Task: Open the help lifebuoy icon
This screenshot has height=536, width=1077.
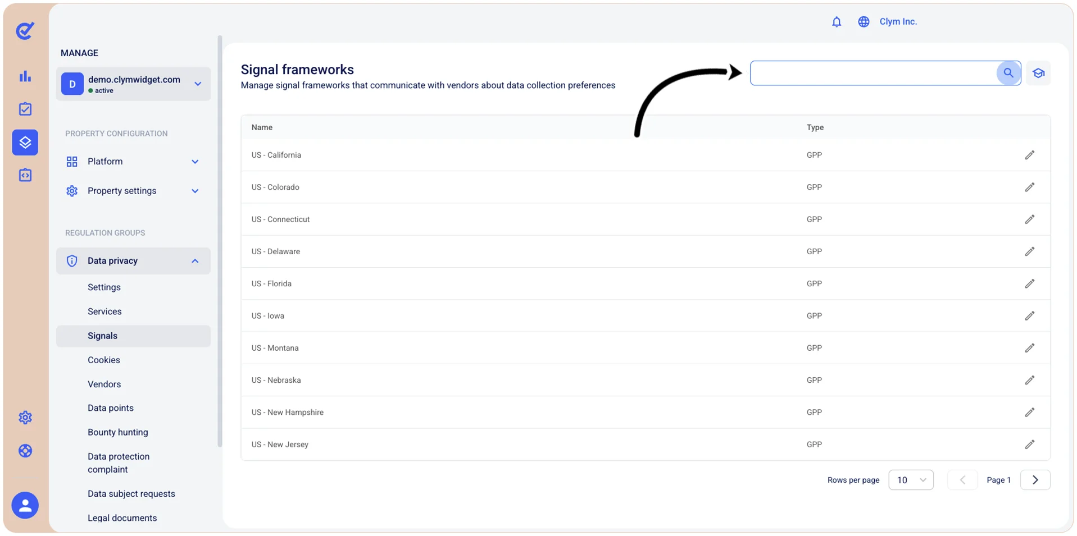Action: tap(25, 451)
